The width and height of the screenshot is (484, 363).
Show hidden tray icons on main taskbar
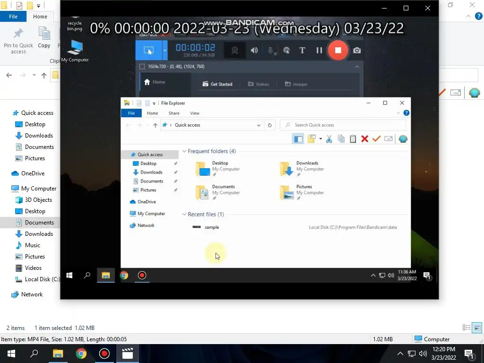click(x=400, y=354)
